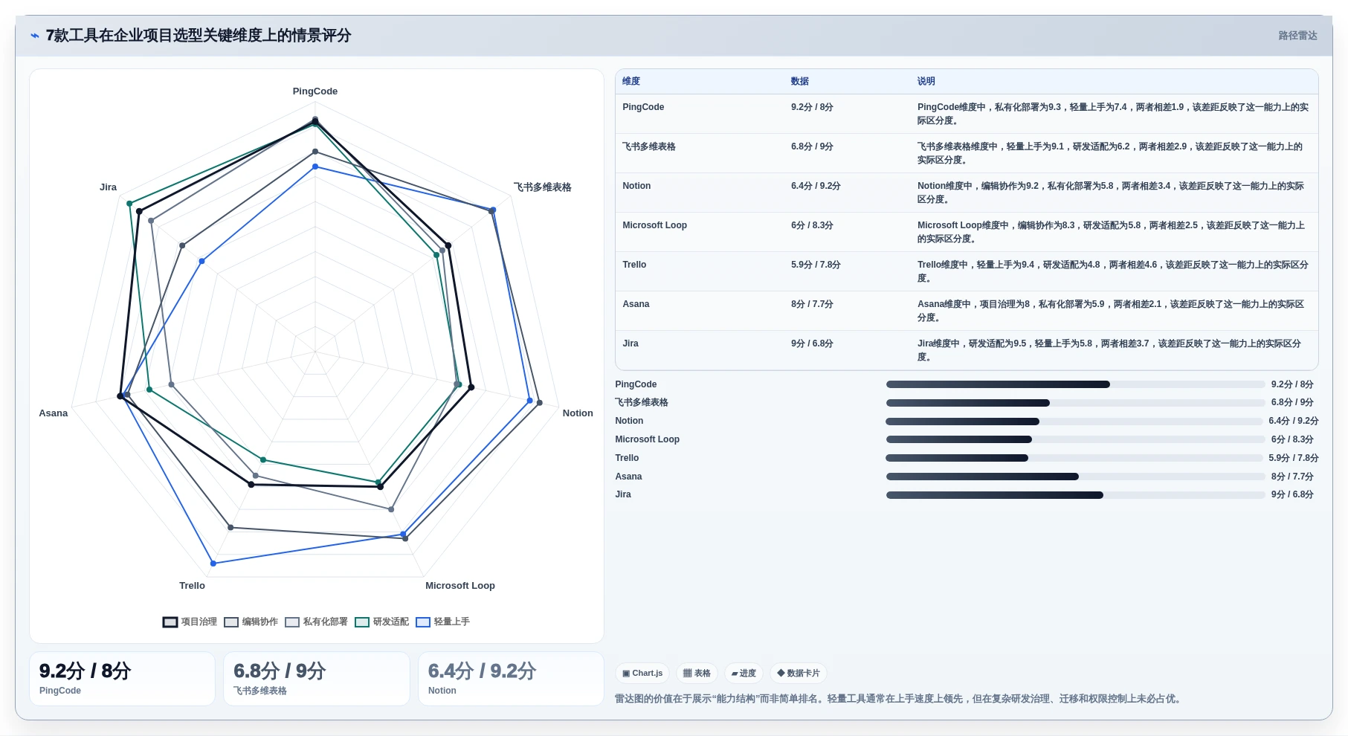
Task: Click the 9.2分 / 8分 table cell
Action: pos(812,107)
